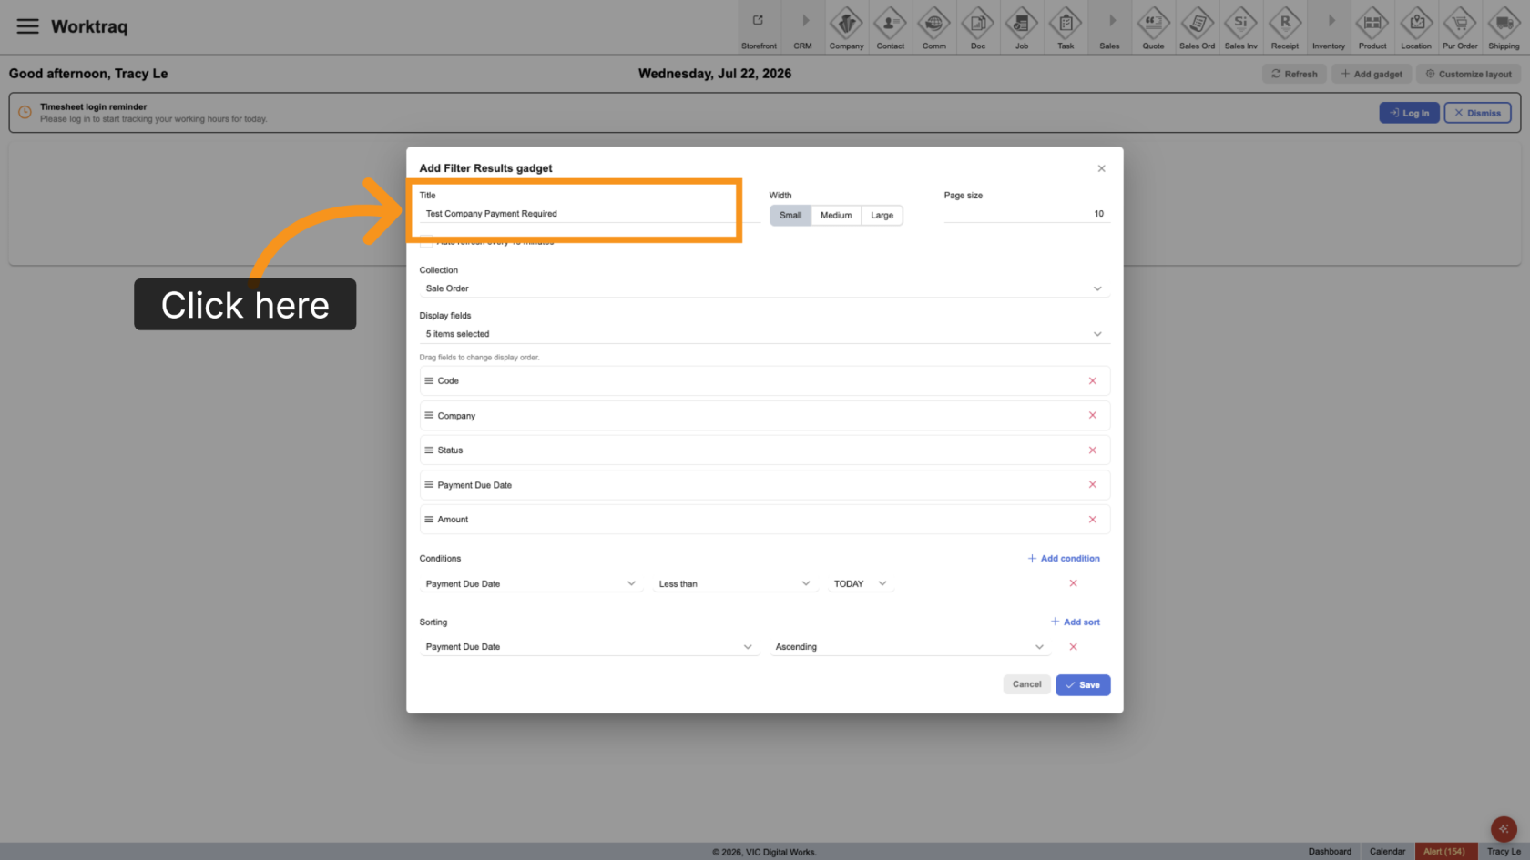The height and width of the screenshot is (860, 1530).
Task: Switch to the Calendar tab in footer
Action: click(x=1387, y=852)
